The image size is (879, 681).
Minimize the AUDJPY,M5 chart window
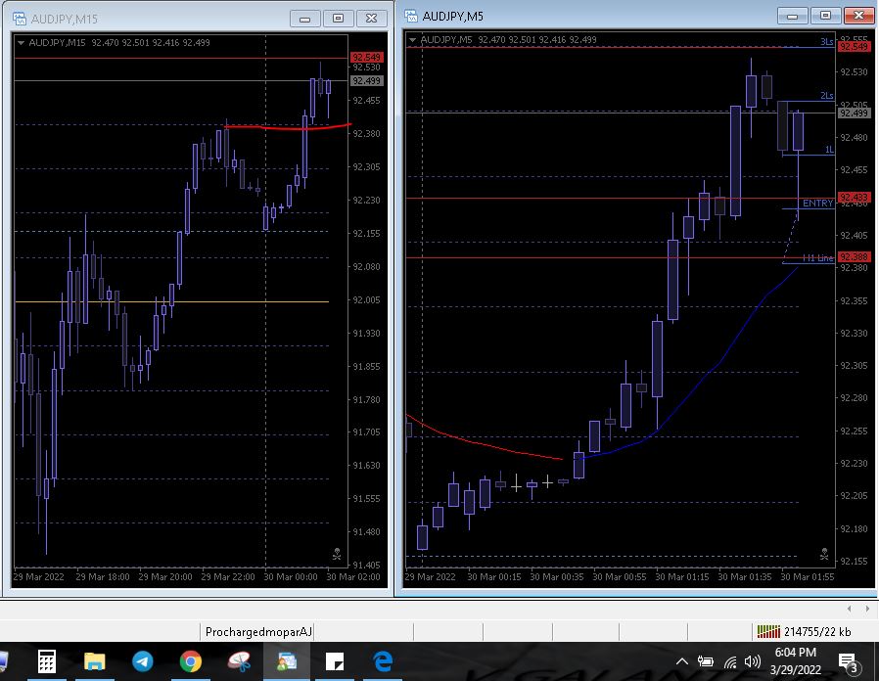793,16
